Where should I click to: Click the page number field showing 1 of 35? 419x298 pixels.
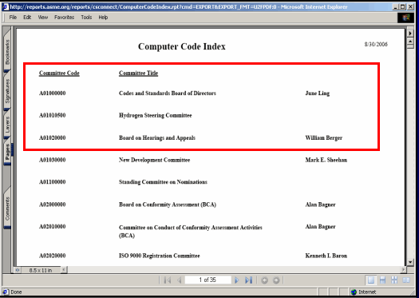point(208,280)
